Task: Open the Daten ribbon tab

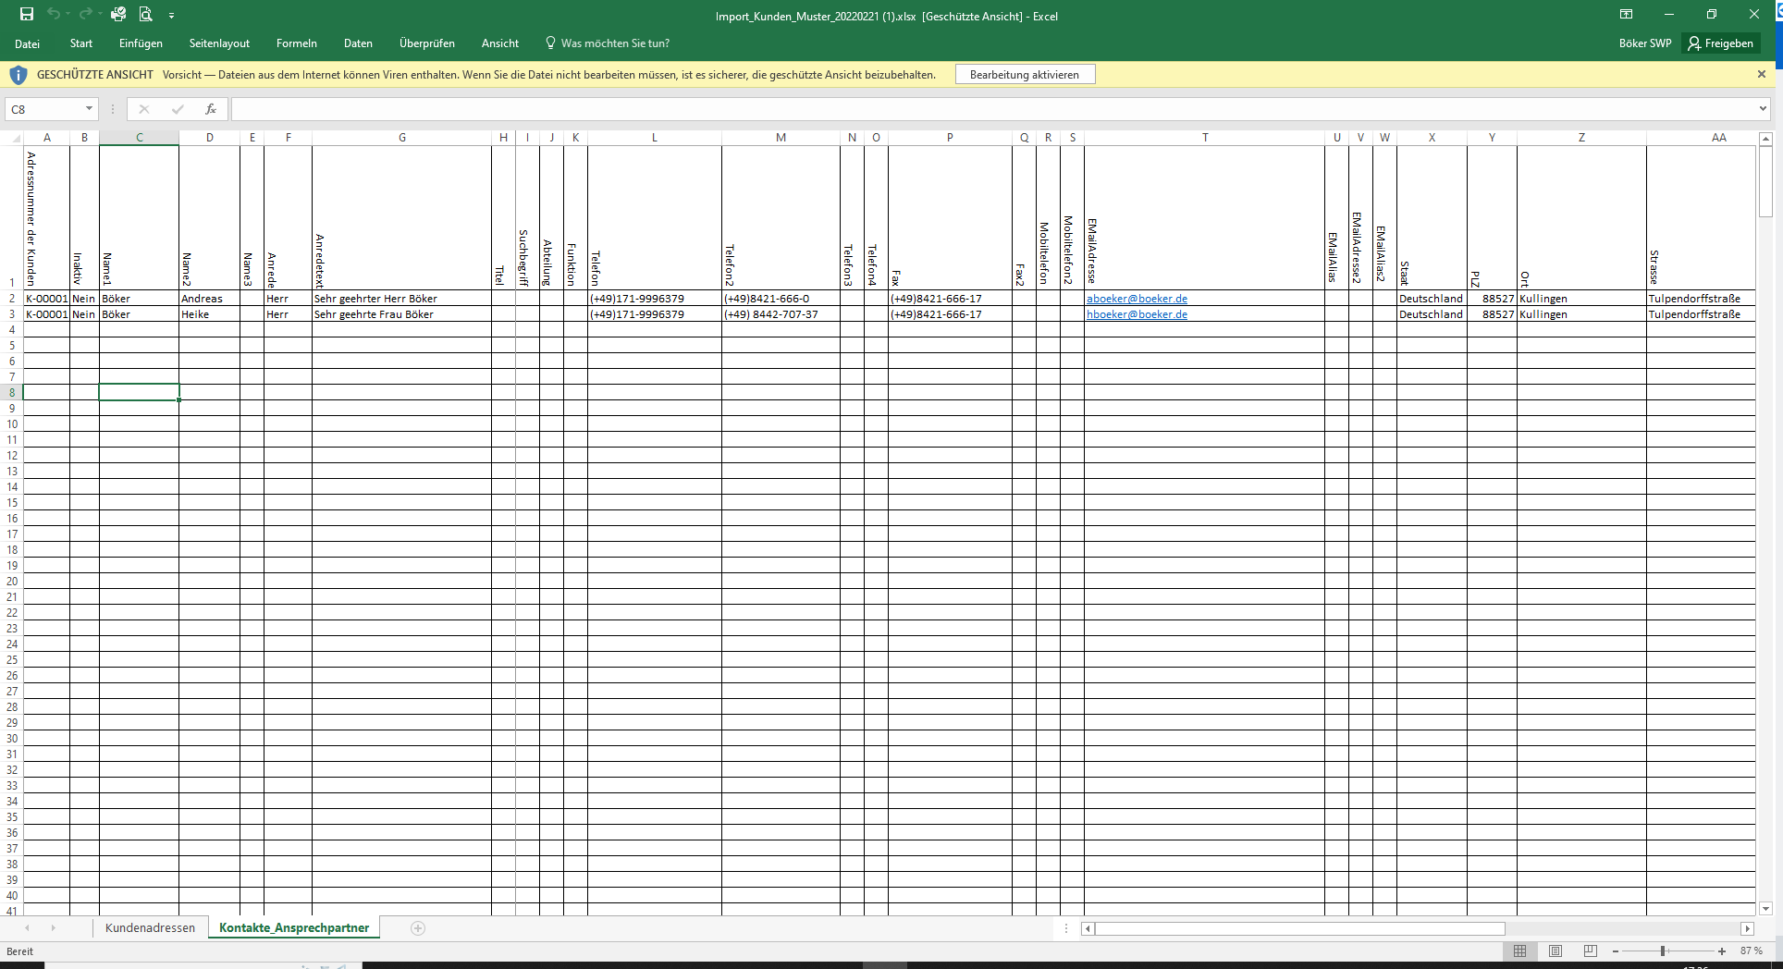Action: coord(358,43)
